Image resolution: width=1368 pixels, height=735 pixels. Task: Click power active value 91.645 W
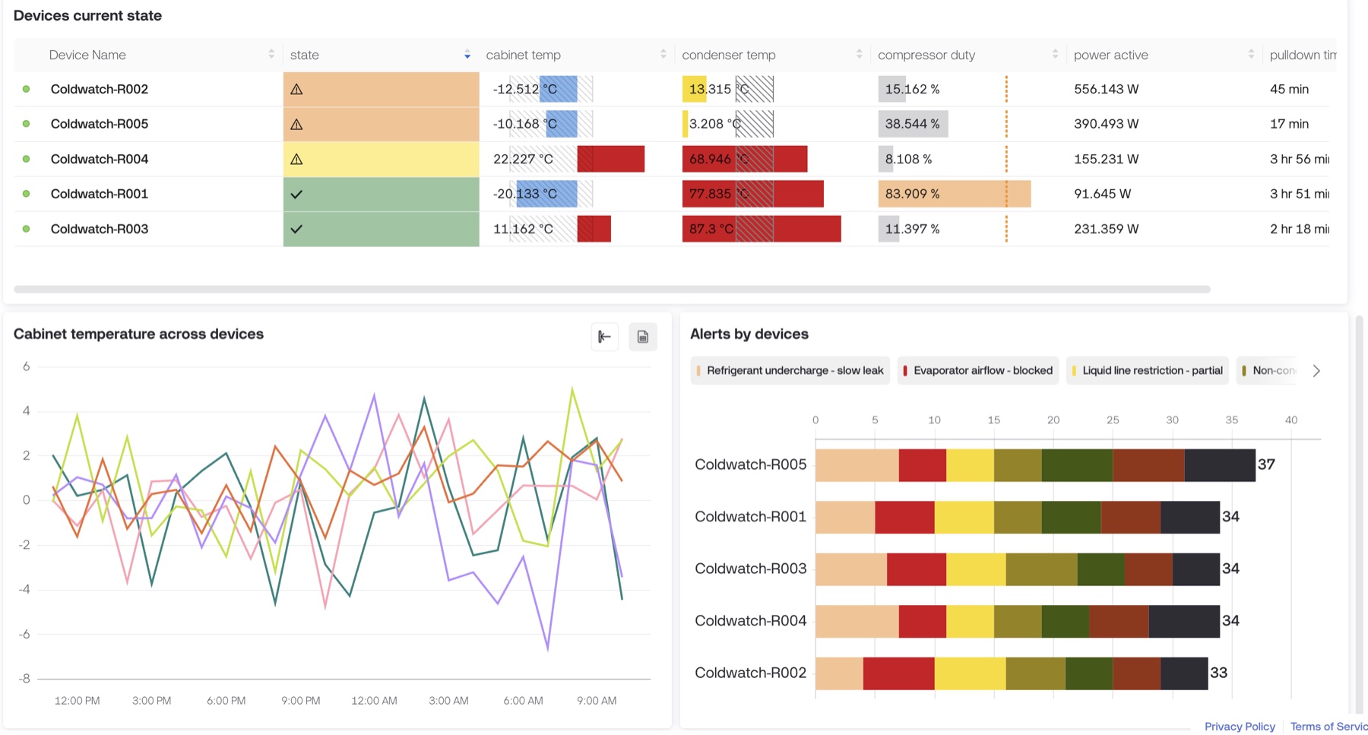click(1102, 194)
